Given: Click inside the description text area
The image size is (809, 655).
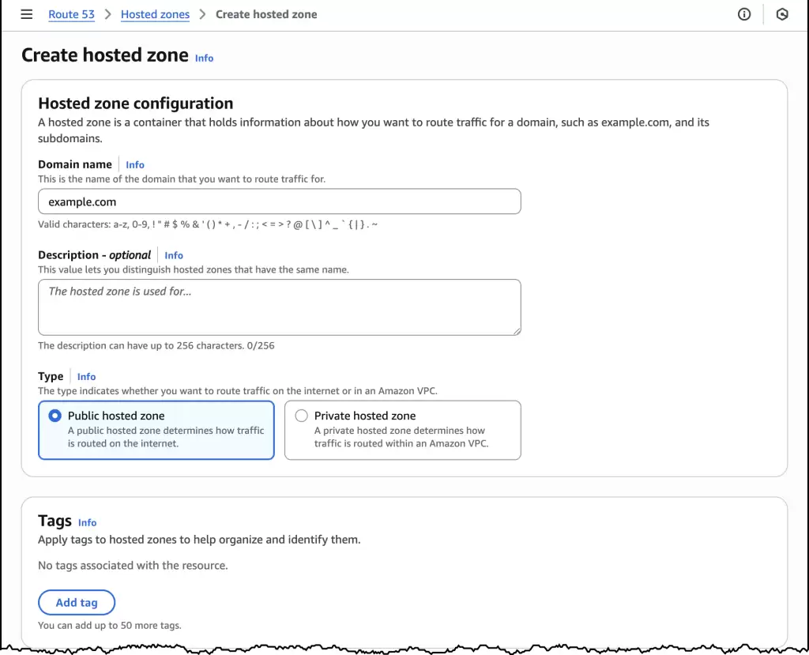Looking at the screenshot, I should pos(279,307).
